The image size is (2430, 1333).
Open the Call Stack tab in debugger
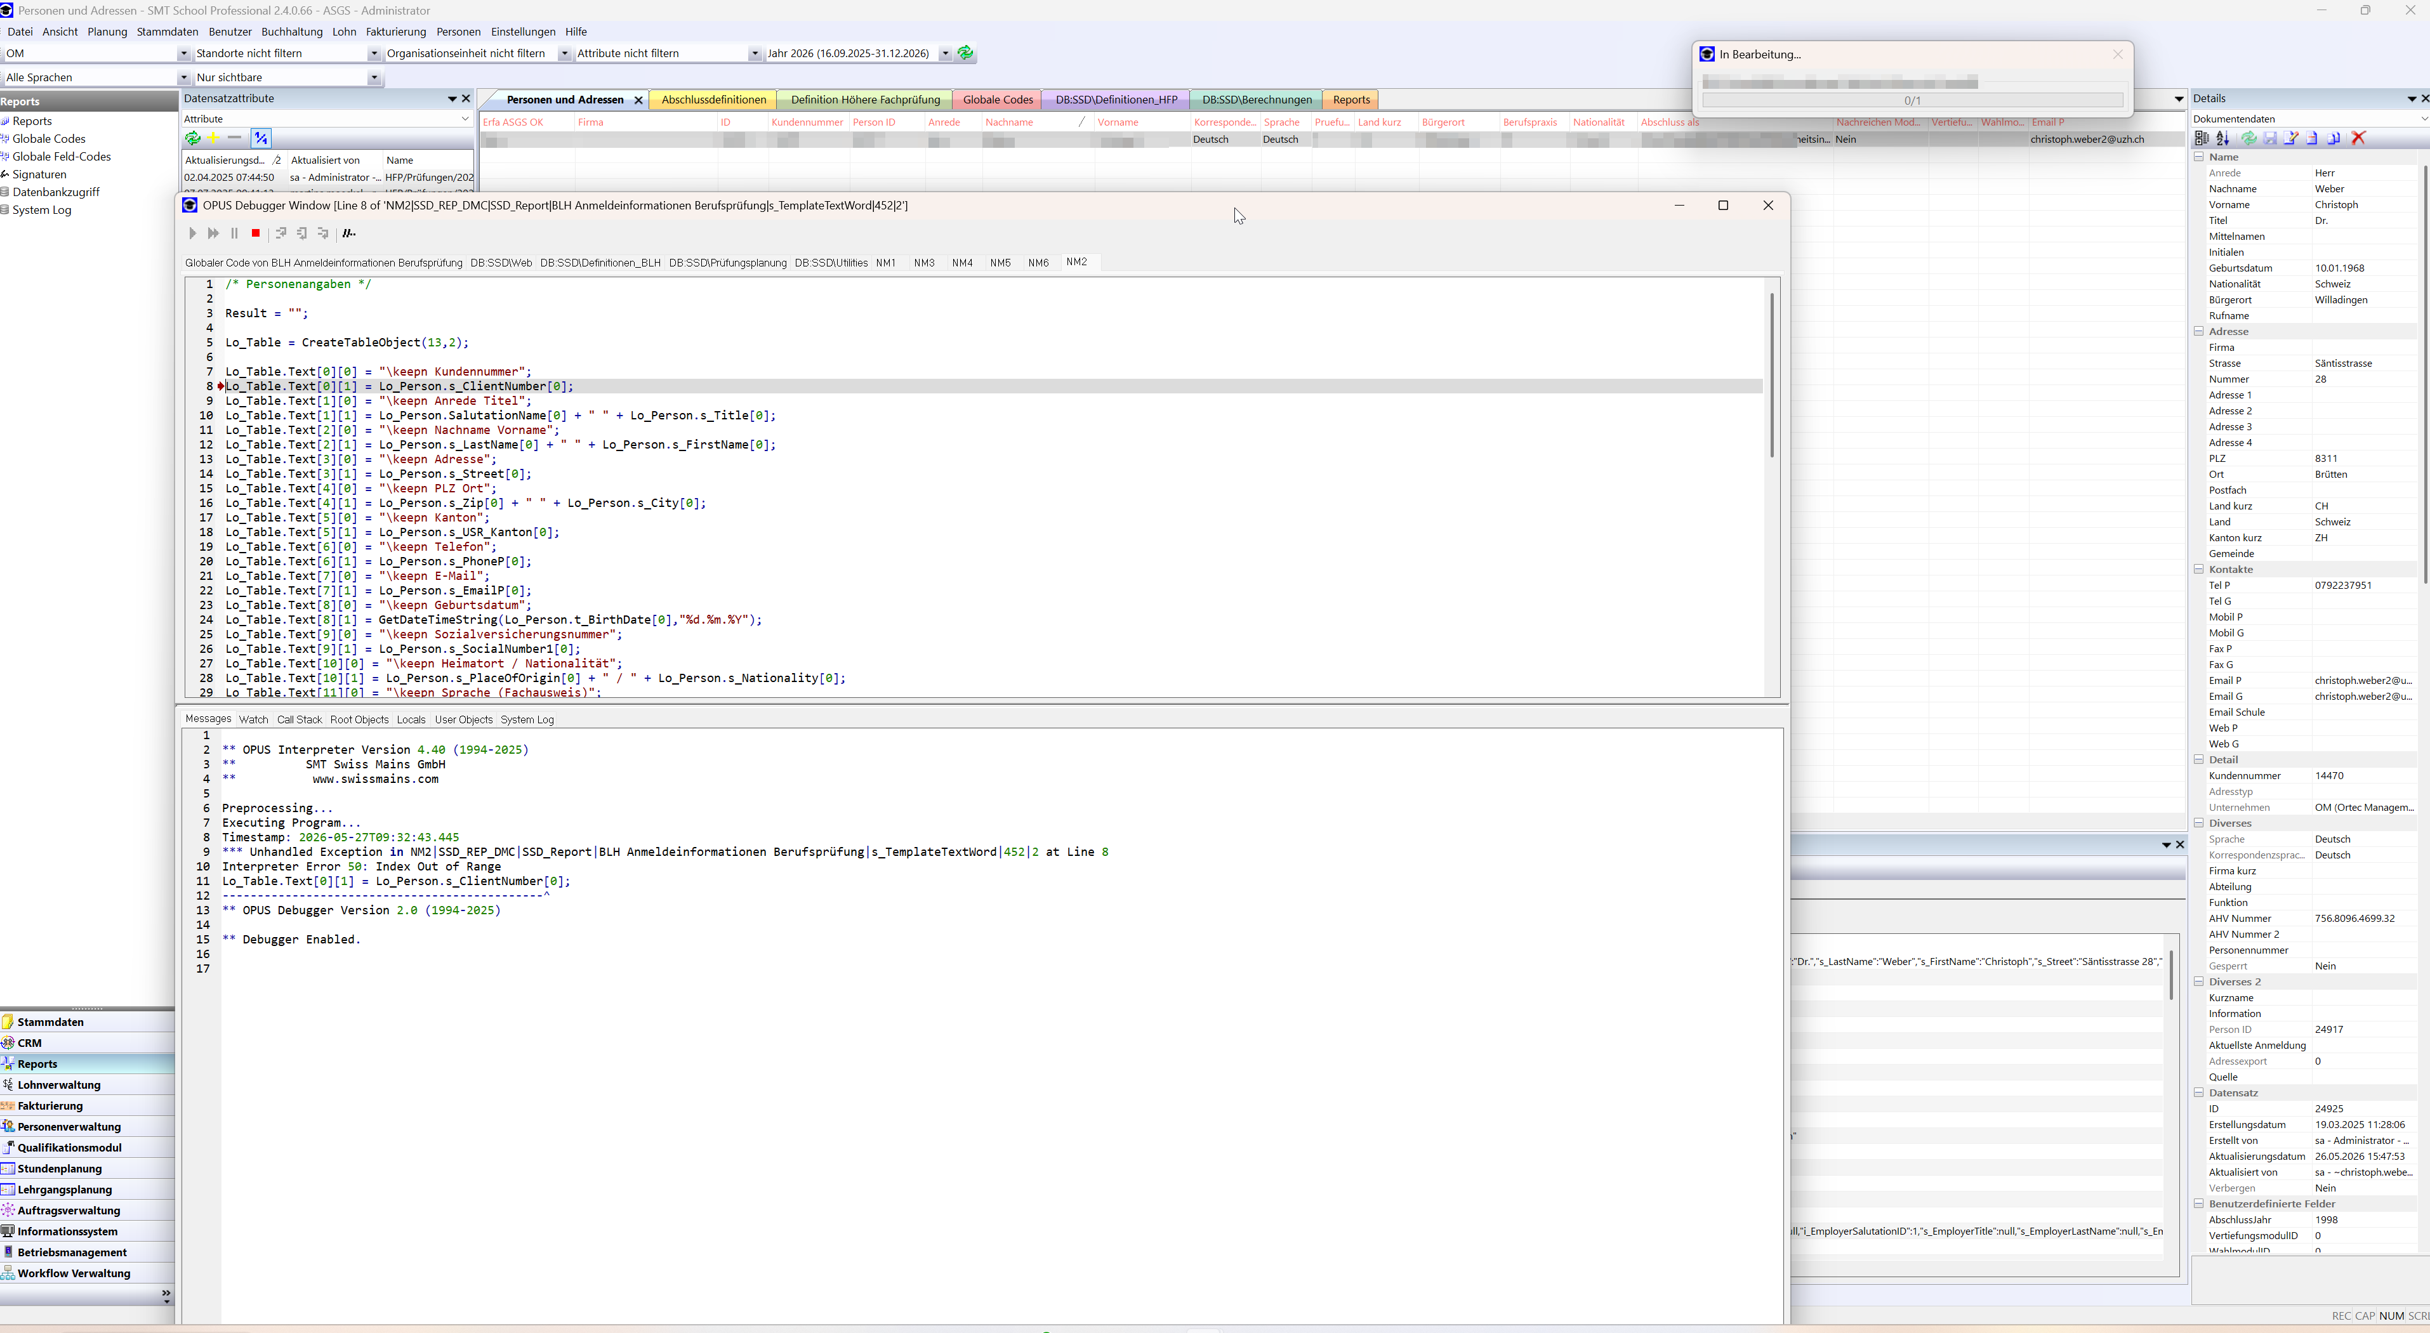coord(299,719)
